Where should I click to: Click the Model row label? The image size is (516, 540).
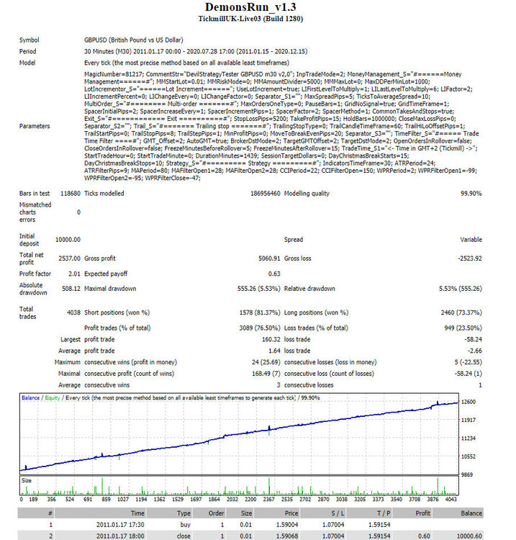pos(27,63)
